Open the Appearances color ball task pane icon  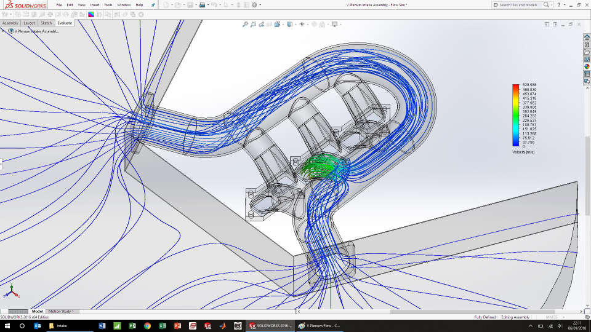(587, 66)
